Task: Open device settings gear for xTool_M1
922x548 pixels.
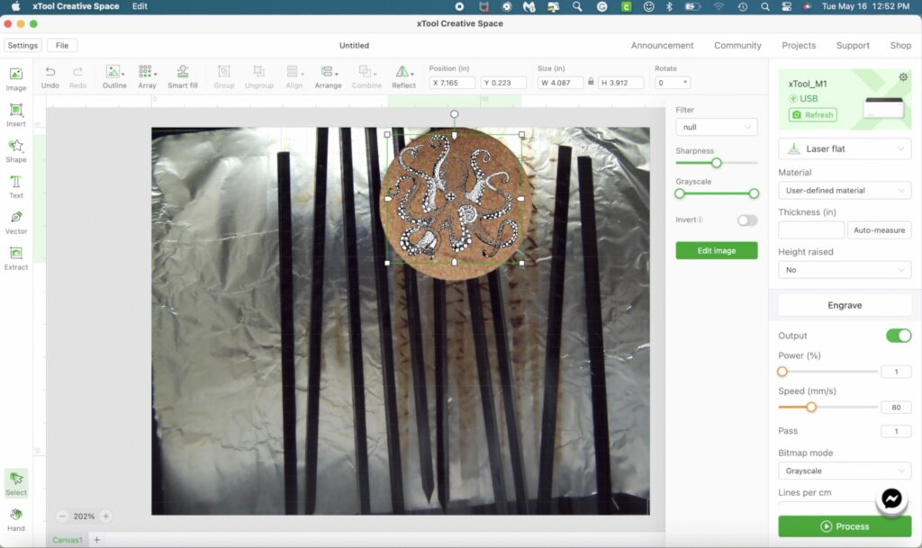Action: (x=903, y=77)
